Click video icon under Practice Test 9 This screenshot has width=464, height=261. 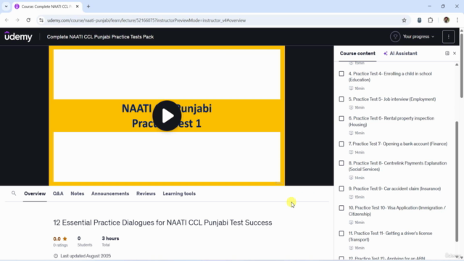coord(351,196)
